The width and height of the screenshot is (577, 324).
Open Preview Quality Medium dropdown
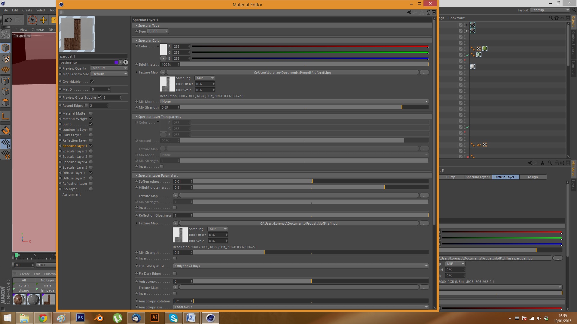109,68
